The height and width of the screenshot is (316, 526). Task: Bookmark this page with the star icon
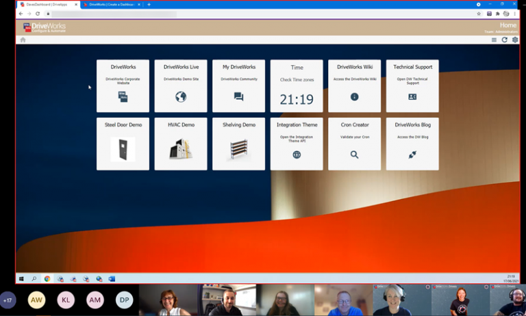click(x=479, y=14)
